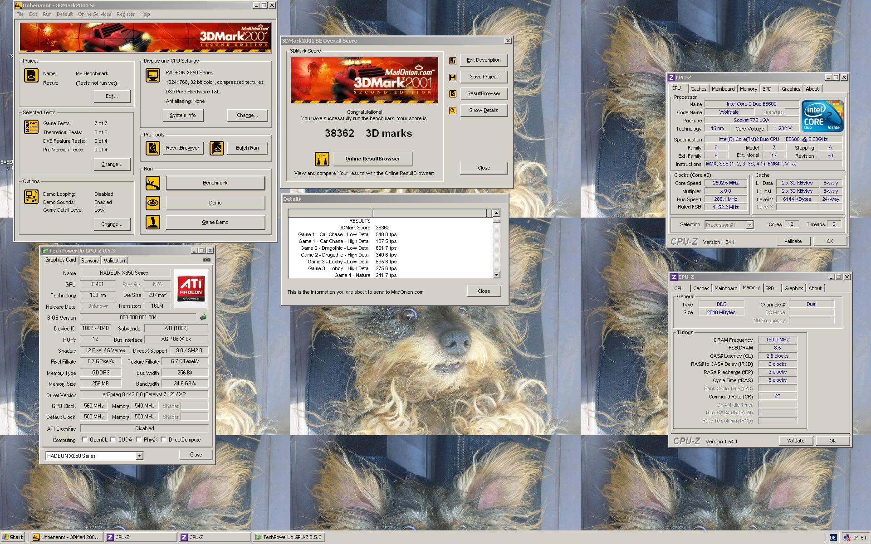Viewport: 871px width, 544px height.
Task: Enable the CUDA checkbox in GPU-Z
Action: (113, 440)
